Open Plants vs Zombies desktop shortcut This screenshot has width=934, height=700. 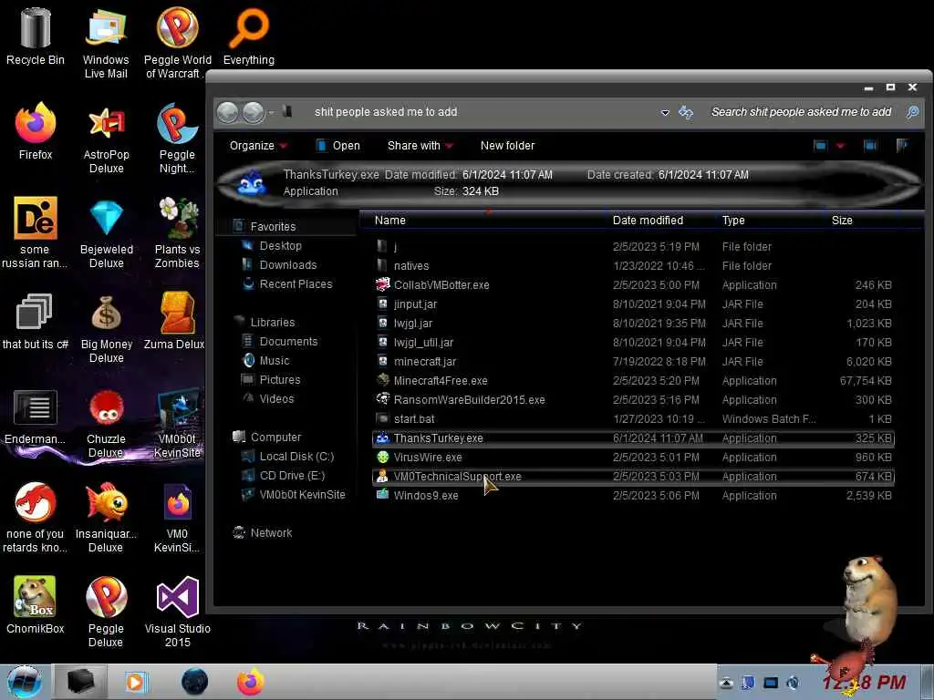tap(177, 232)
